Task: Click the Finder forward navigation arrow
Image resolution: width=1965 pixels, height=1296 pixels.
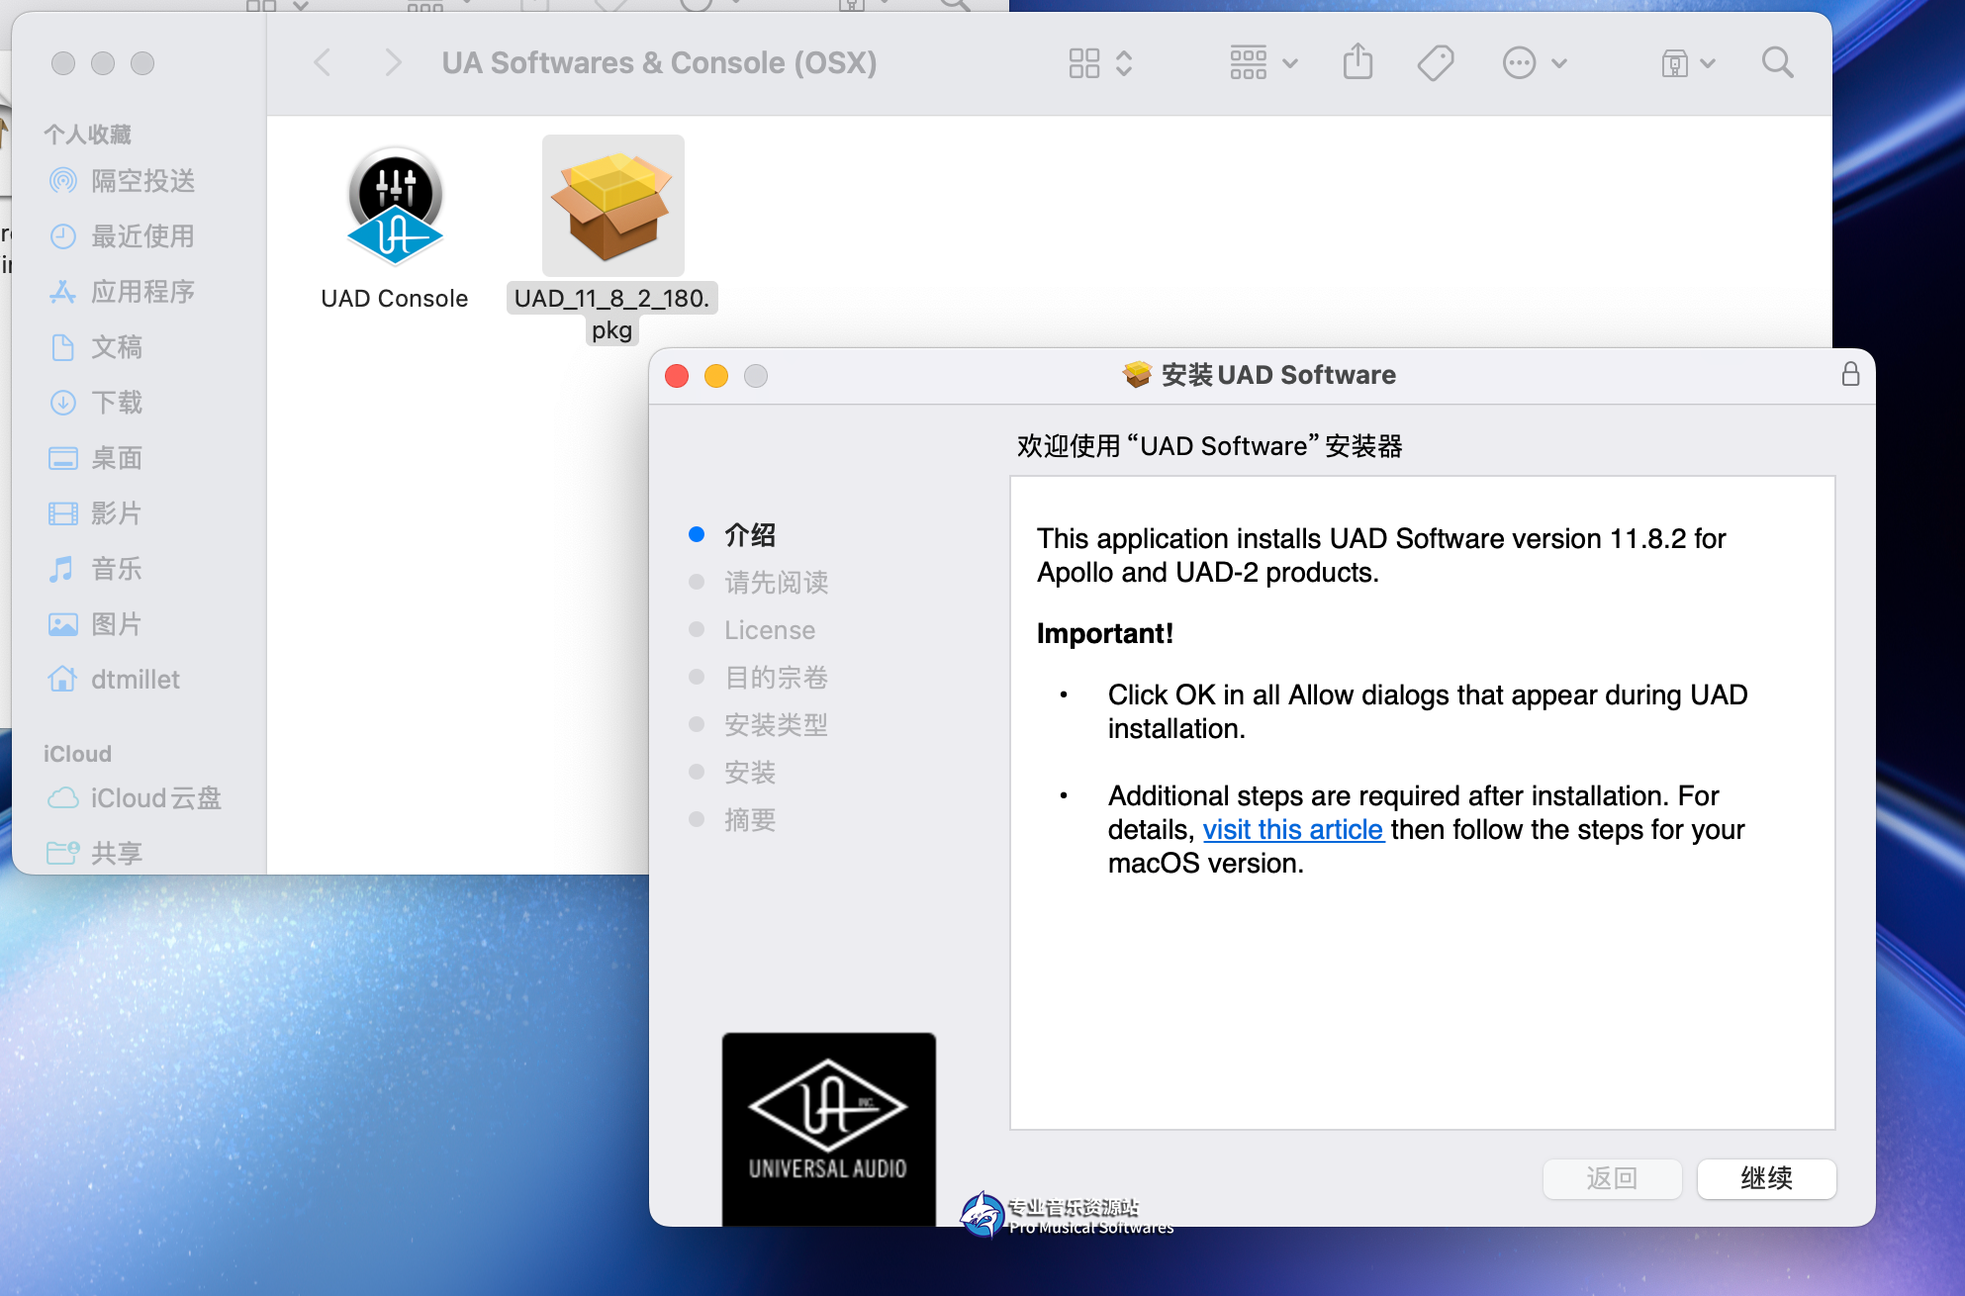Action: coord(393,63)
